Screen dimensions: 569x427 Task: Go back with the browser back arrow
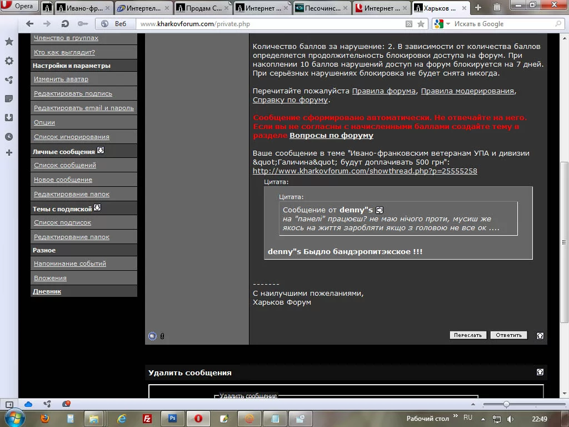point(30,23)
